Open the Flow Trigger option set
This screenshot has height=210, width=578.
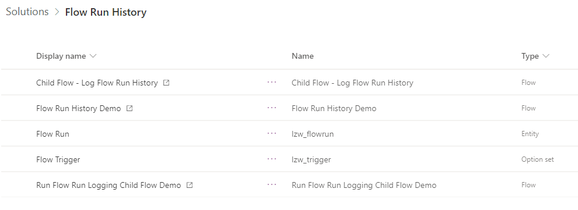click(x=58, y=159)
